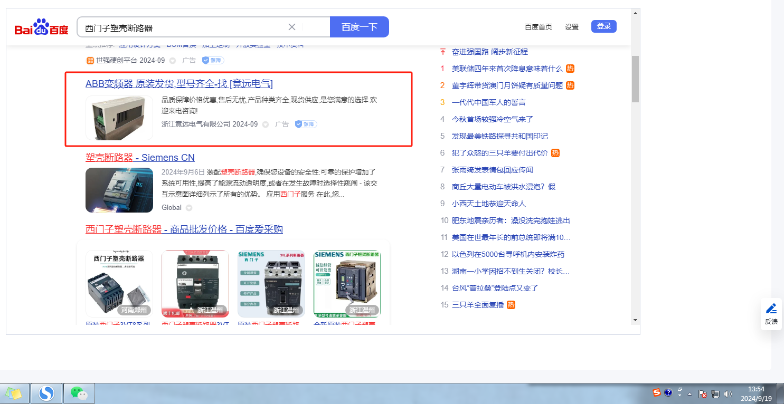Viewport: 784px width, 404px height.
Task: Open the 河南郑州 product card image
Action: 119,283
